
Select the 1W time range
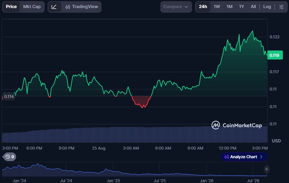(x=217, y=7)
